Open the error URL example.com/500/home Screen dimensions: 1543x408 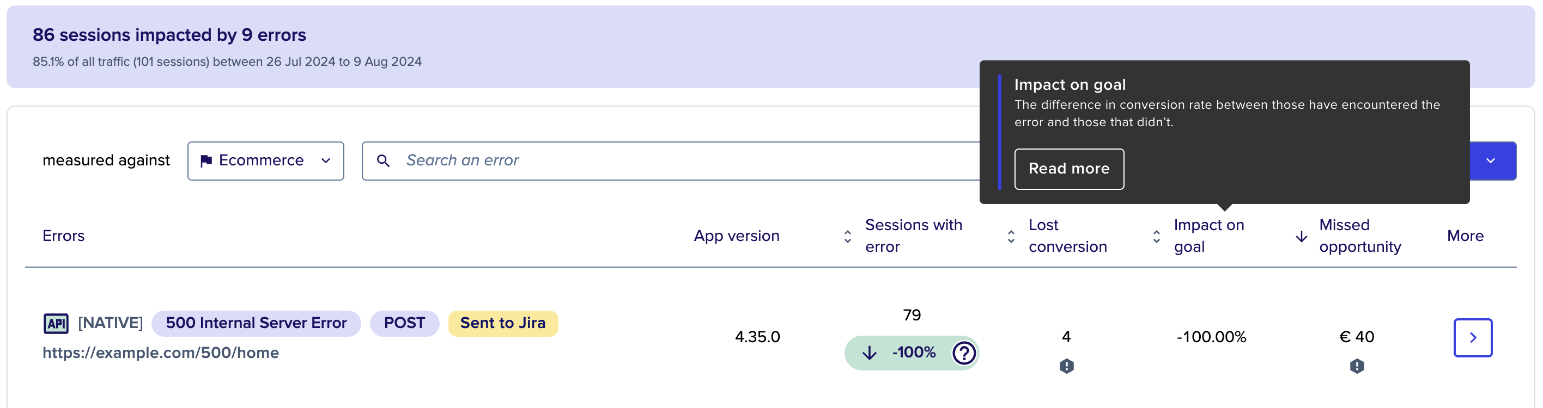click(x=161, y=353)
